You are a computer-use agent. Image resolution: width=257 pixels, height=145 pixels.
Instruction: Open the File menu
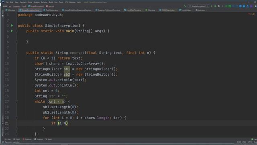(7, 2)
